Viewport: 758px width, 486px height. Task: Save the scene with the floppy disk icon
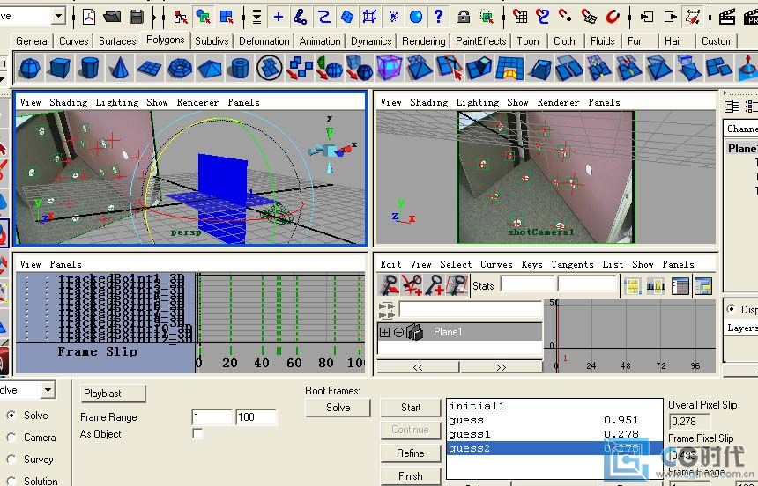click(137, 17)
